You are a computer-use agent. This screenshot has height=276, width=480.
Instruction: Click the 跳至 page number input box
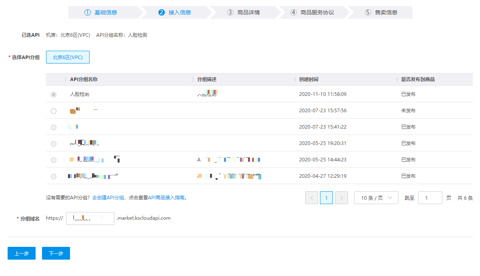[x=430, y=198]
